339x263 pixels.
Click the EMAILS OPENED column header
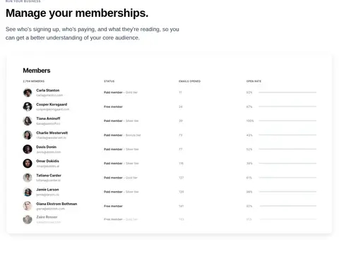pyautogui.click(x=189, y=81)
